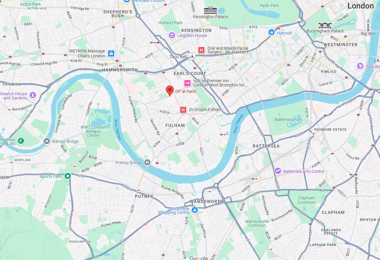Image resolution: width=380 pixels, height=260 pixels.
Task: Open the WEYRON Massage Chairs shop icon
Action: click(x=111, y=53)
